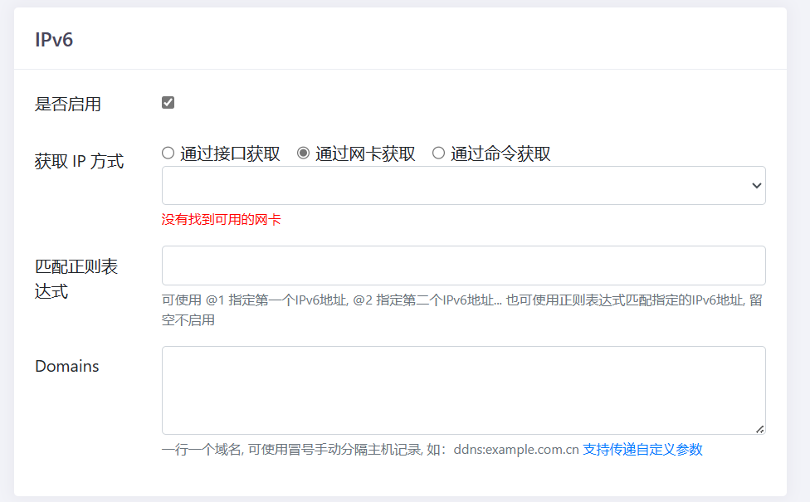810x502 pixels.
Task: Click the chevron arrow on the network card select
Action: 755,186
